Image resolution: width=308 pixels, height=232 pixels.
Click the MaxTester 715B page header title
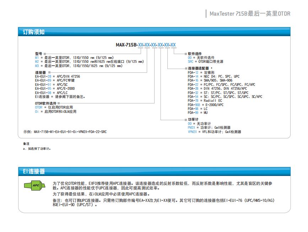coord(250,14)
